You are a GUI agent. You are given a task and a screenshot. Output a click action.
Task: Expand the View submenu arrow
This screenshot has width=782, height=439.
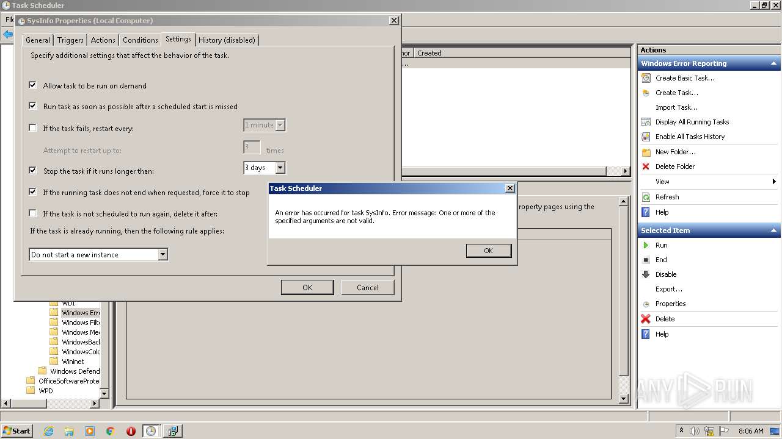coord(774,182)
